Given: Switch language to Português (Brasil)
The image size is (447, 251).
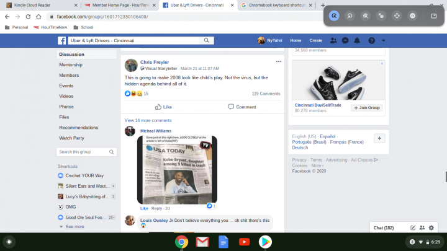Looking at the screenshot, I should [309, 142].
